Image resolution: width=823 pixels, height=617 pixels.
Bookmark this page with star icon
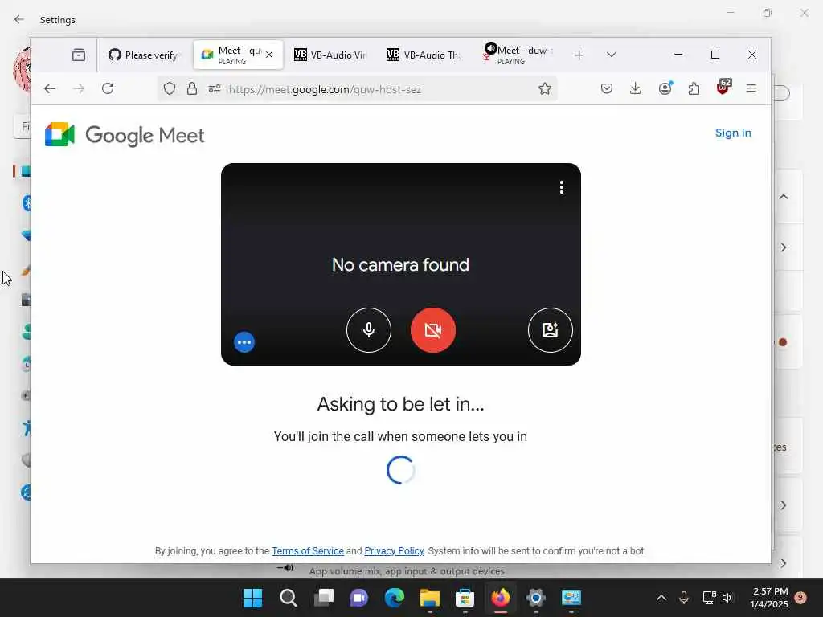[545, 88]
